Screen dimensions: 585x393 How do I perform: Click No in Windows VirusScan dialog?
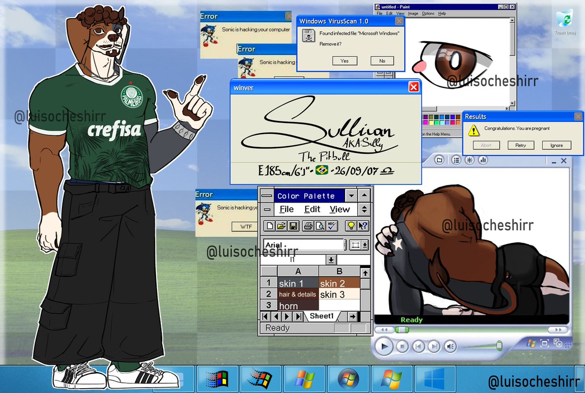[x=382, y=61]
